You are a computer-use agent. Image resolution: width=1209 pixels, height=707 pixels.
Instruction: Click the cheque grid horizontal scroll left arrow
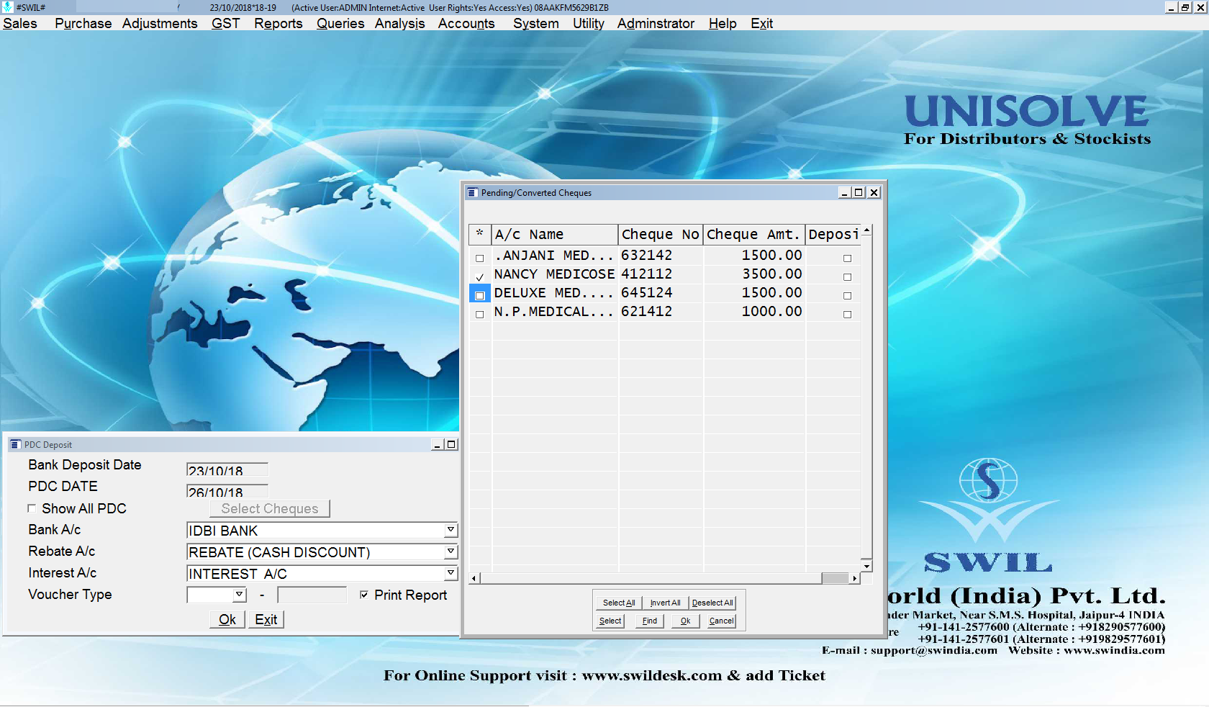point(474,578)
